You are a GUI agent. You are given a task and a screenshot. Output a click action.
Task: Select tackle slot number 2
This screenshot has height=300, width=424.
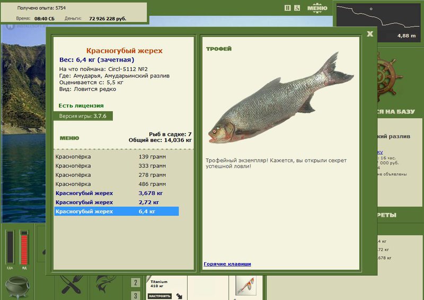click(136, 283)
